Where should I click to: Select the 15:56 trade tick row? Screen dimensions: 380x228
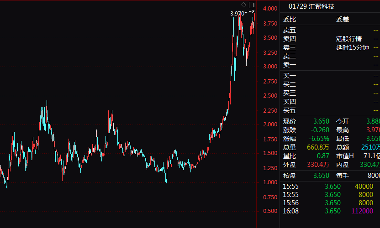329,203
